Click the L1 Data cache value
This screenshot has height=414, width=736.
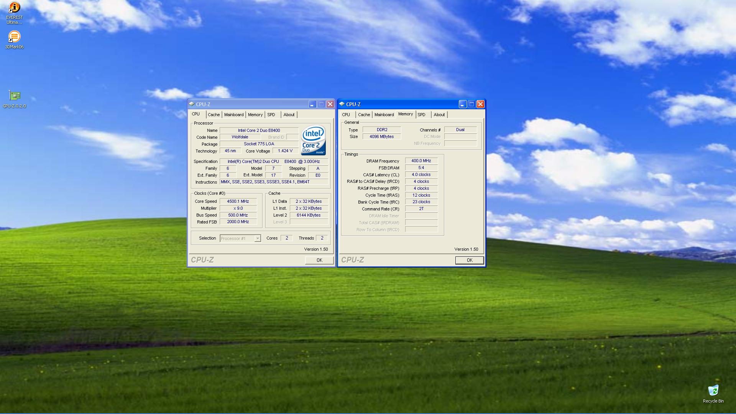click(x=309, y=201)
